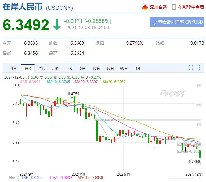This screenshot has height=182, width=206.
Task: Switch to the 4H chart tab
Action: tap(137, 68)
